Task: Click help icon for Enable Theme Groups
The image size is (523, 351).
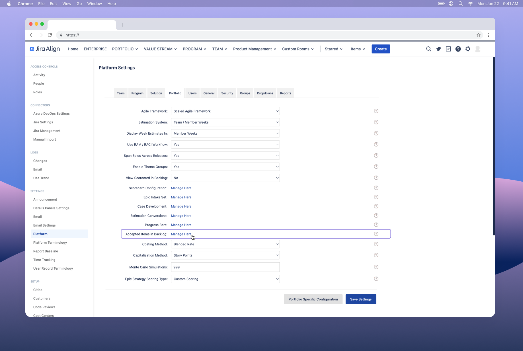Action: (376, 167)
